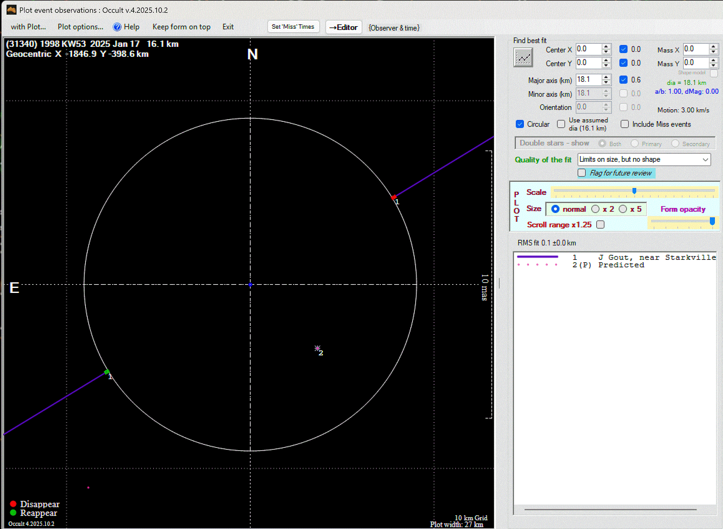Click the Scale slider handle
Viewport: 723px width, 529px height.
coord(634,191)
